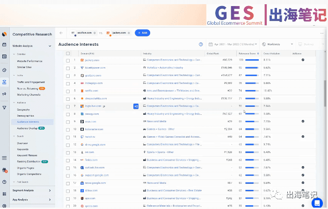Image resolution: width=328 pixels, height=209 pixels.
Task: Open the three-dot more options menu
Action: click(x=322, y=33)
